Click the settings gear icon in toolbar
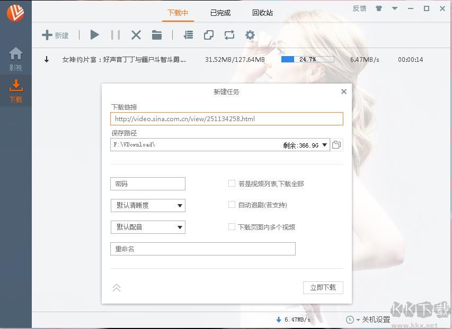The image size is (452, 329). click(250, 35)
